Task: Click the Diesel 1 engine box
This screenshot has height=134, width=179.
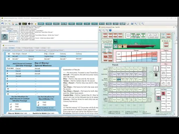Action: point(163,59)
